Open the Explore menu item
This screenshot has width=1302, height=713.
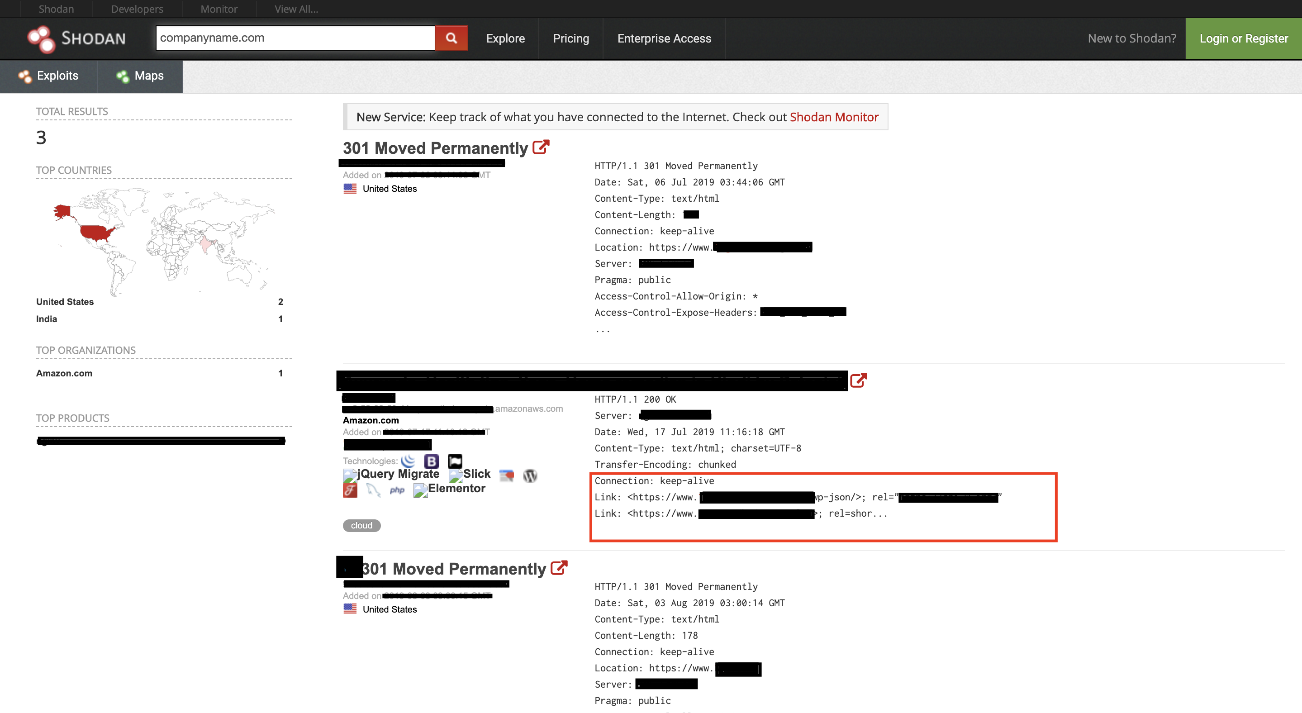505,38
